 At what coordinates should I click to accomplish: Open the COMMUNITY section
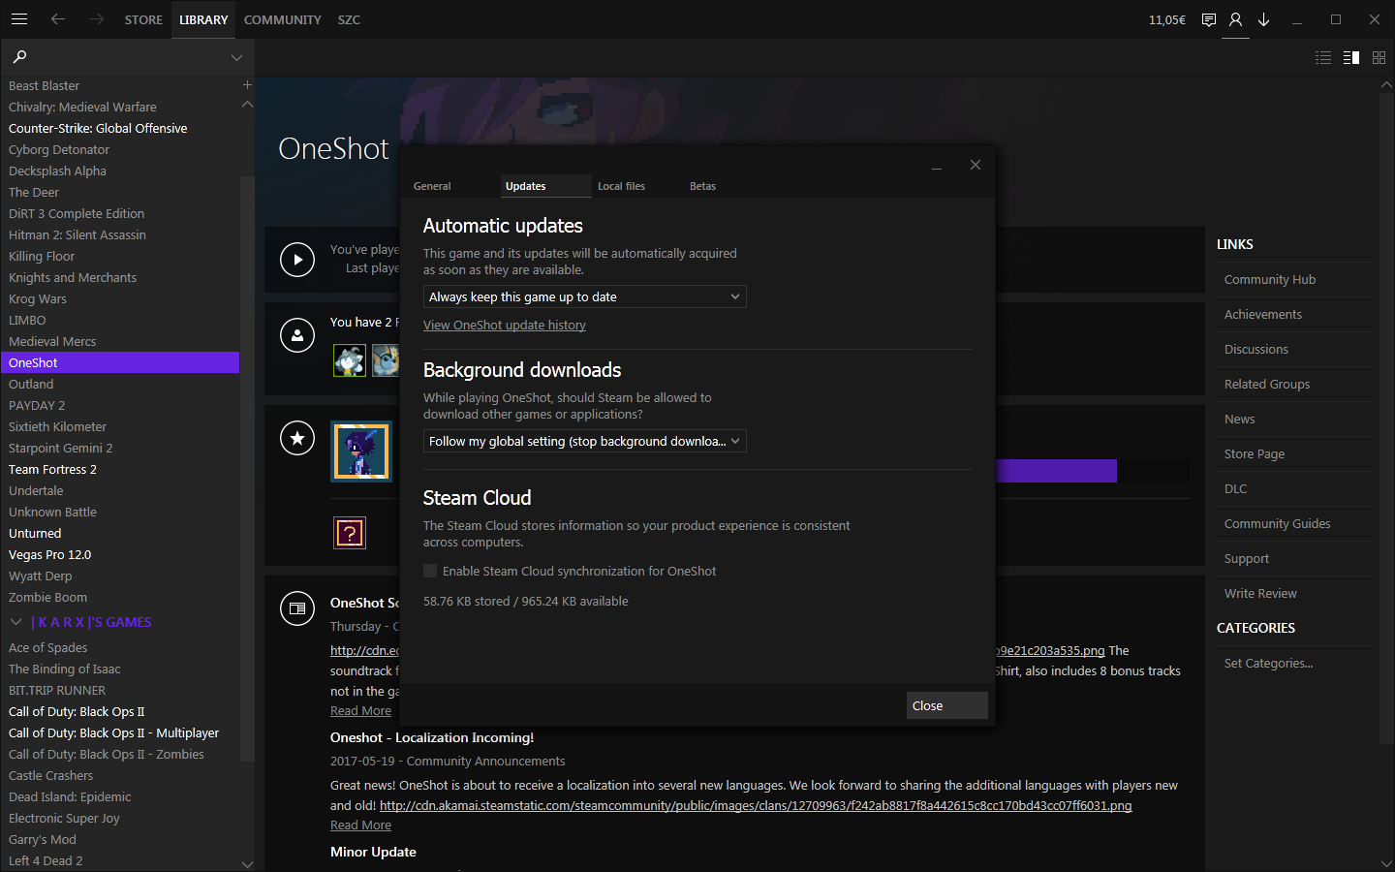[x=282, y=19]
